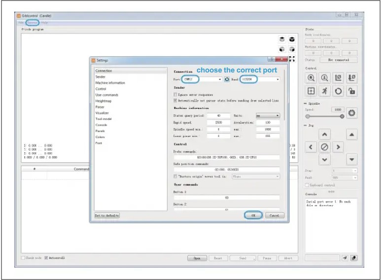
Task: Collapse the Spindle panel group
Action: click(x=306, y=104)
